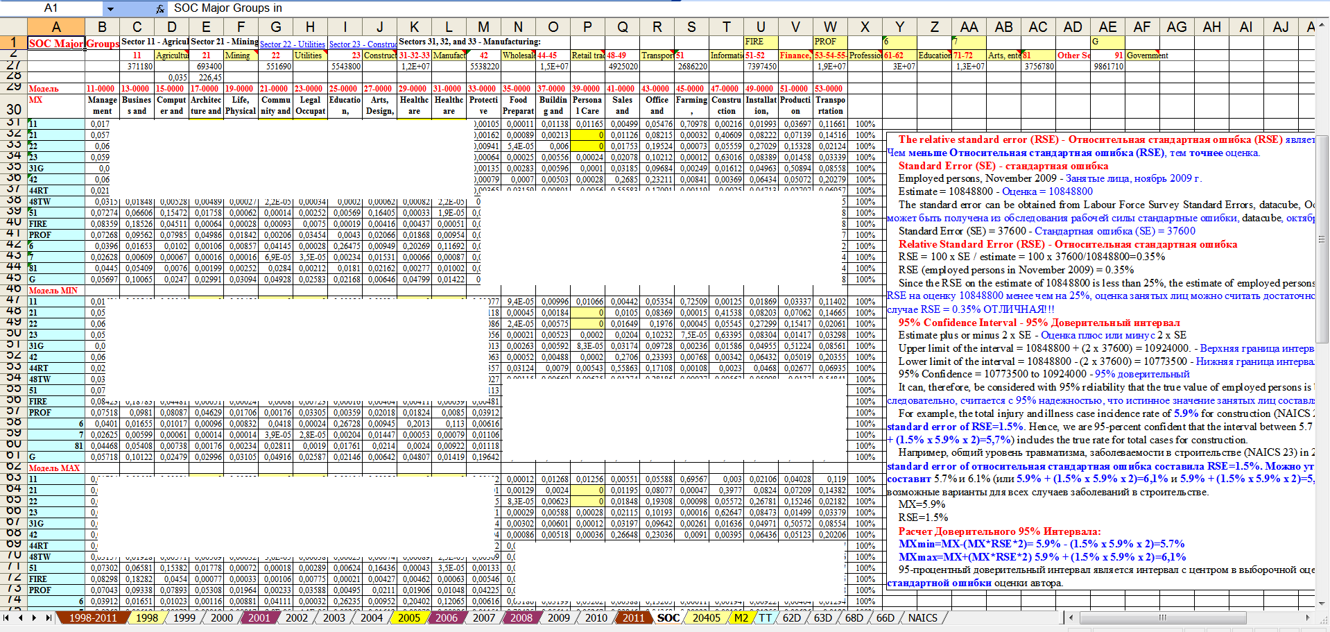Click vertical scrollbar up arrow

tap(1322, 24)
